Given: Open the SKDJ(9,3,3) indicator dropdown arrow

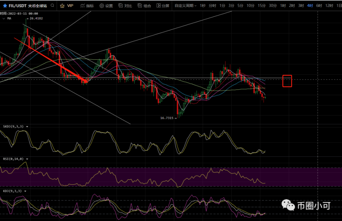Looking at the screenshot, I should pos(27,127).
